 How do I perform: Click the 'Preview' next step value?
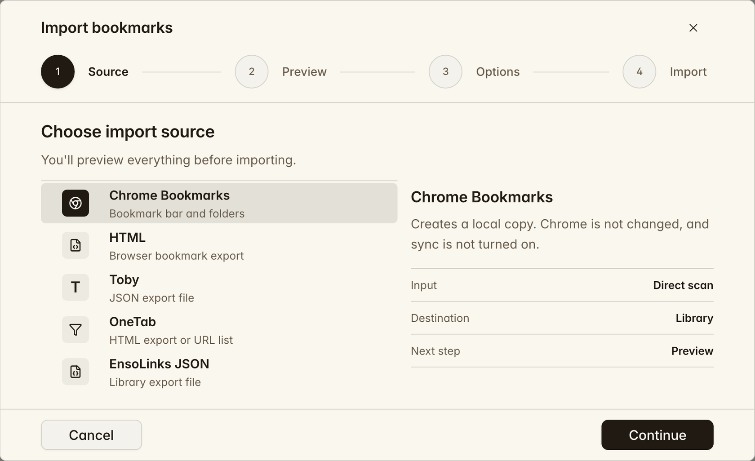692,351
